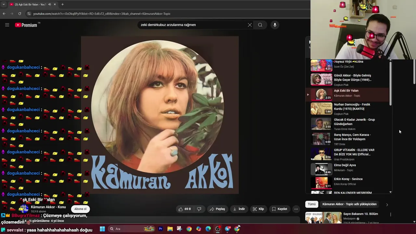Click Gönül Akkor video thumbnail in playlist
Viewport: 416px width, 234px height.
pos(321,80)
